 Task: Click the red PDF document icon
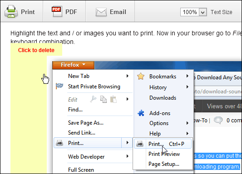tap(57, 11)
